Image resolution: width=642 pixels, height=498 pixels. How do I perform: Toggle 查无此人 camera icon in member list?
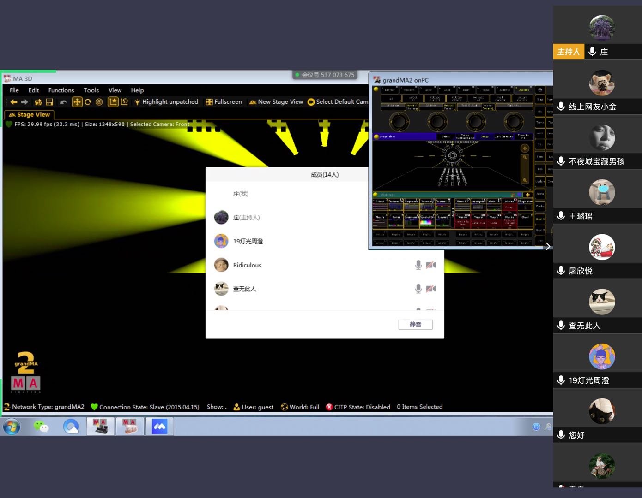(x=431, y=289)
